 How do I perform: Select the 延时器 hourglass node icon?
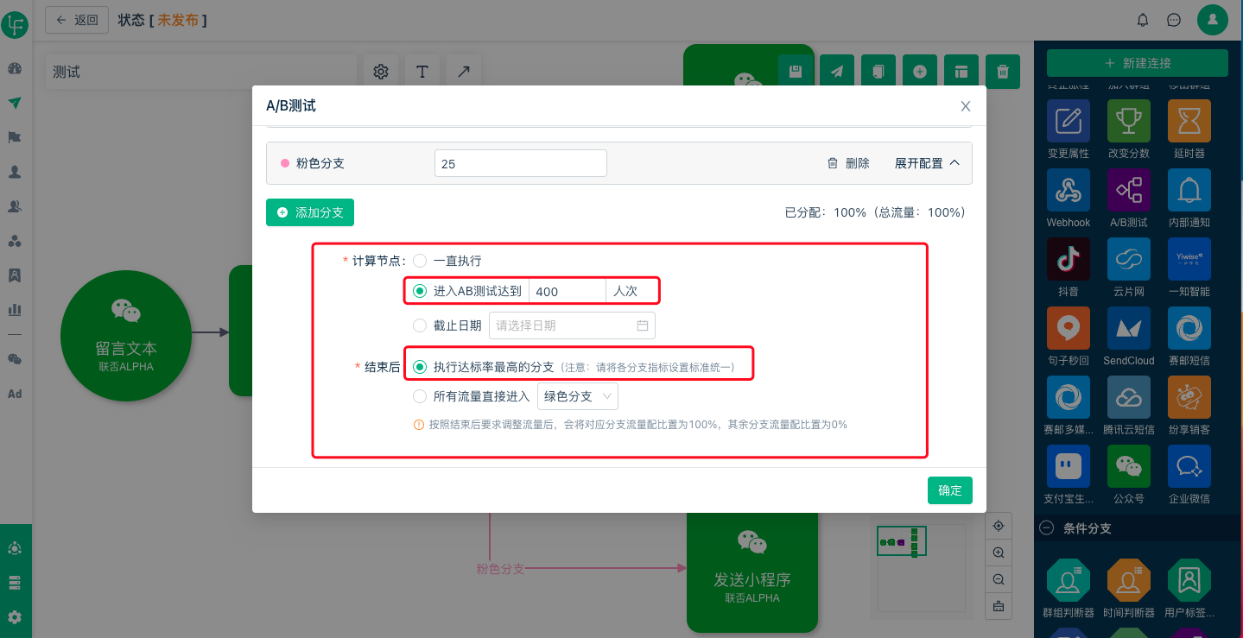(1189, 121)
